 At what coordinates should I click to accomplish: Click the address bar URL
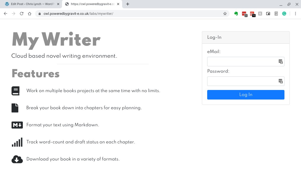coord(78,14)
